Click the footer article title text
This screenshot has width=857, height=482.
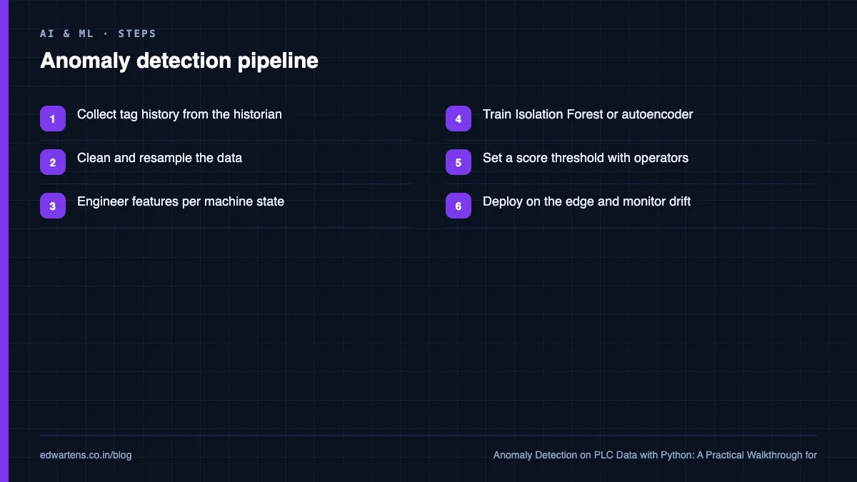(655, 455)
